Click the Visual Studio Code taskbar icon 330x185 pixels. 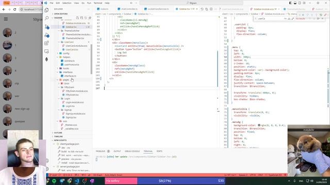pos(77,181)
